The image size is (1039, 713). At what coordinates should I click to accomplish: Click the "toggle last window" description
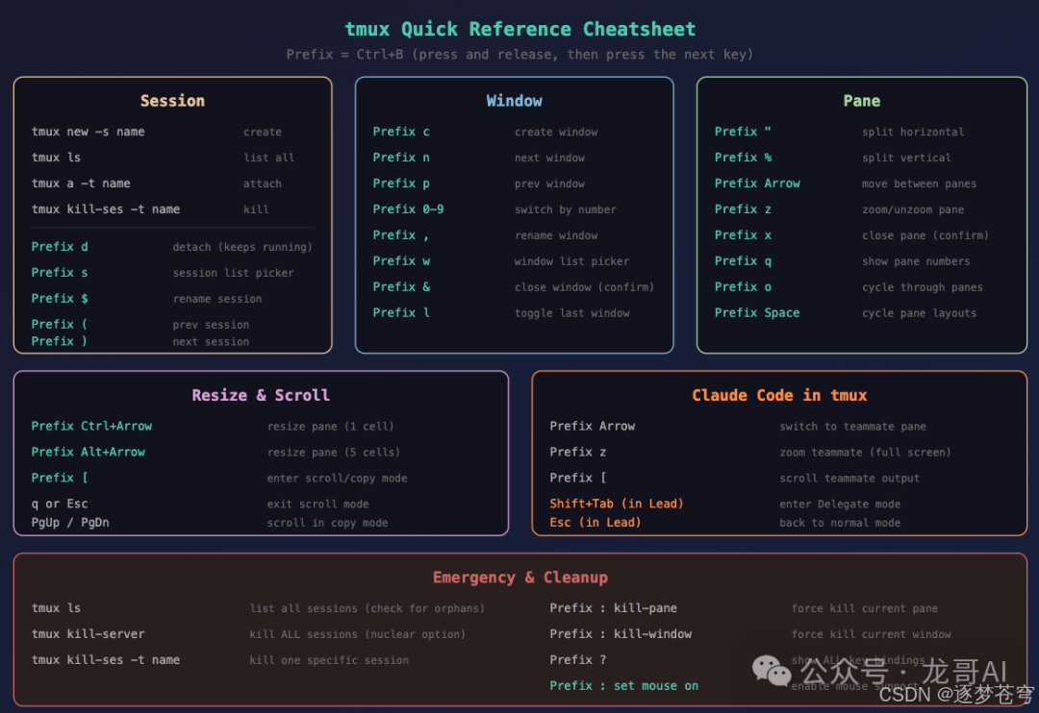click(x=571, y=313)
